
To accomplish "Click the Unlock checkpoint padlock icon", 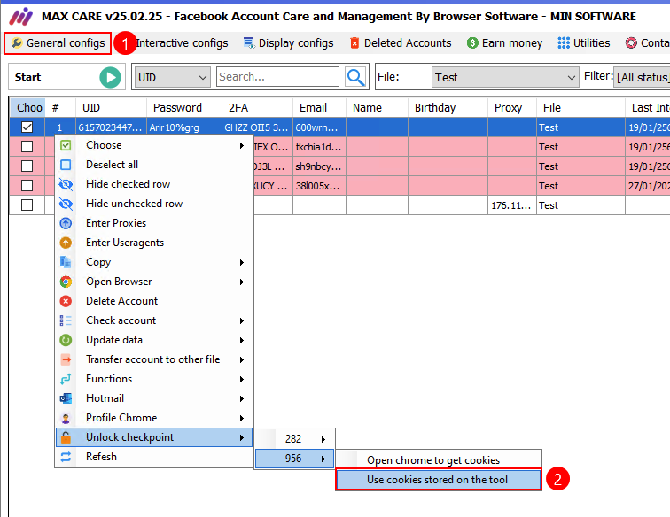I will point(66,437).
